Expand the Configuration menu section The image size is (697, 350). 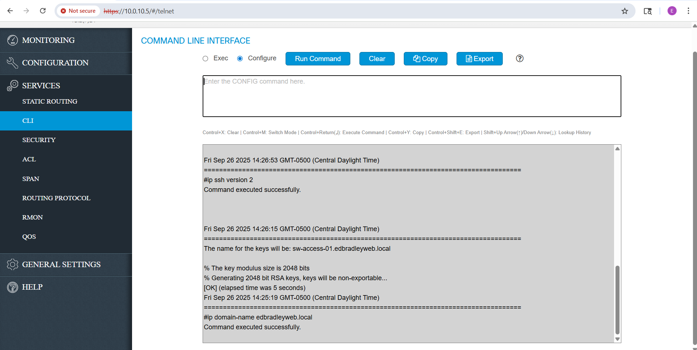click(x=55, y=63)
